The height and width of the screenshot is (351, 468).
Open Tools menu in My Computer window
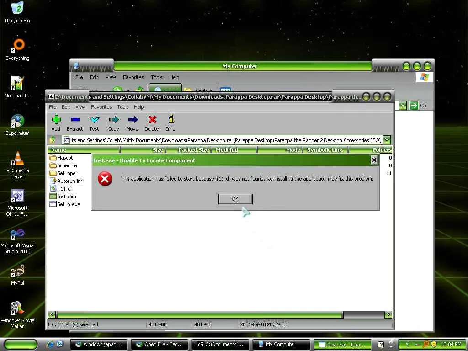tap(156, 77)
